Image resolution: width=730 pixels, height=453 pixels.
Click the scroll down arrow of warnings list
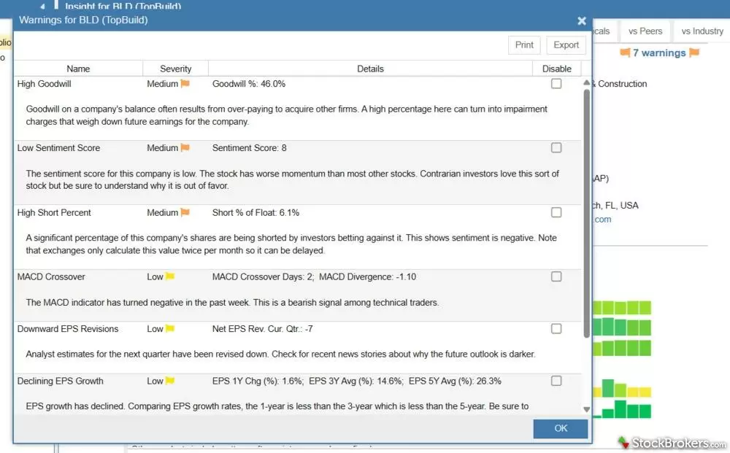[x=587, y=409]
